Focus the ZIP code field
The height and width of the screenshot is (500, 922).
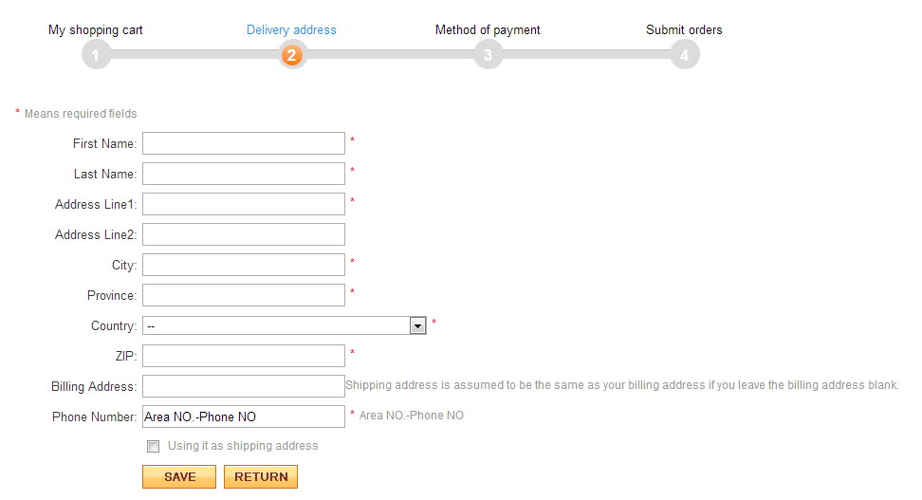(x=244, y=356)
